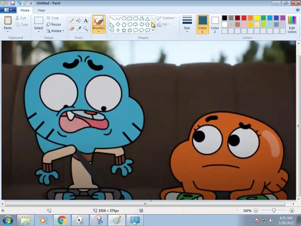This screenshot has width=301, height=226.
Task: Click the vertical scrollbar down arrow
Action: coord(299,199)
